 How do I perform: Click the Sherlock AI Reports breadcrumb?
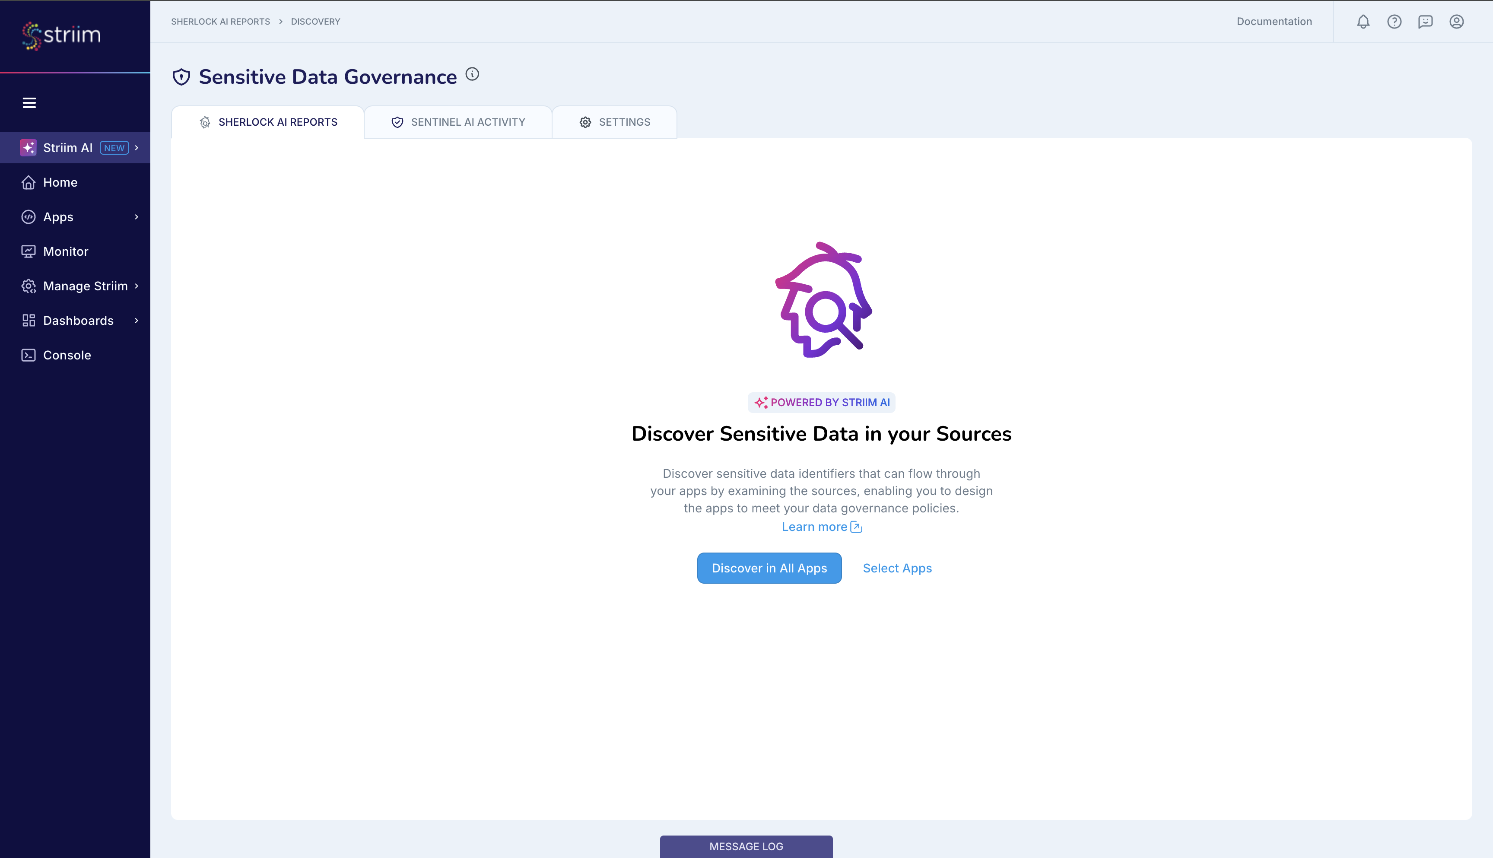pos(220,21)
